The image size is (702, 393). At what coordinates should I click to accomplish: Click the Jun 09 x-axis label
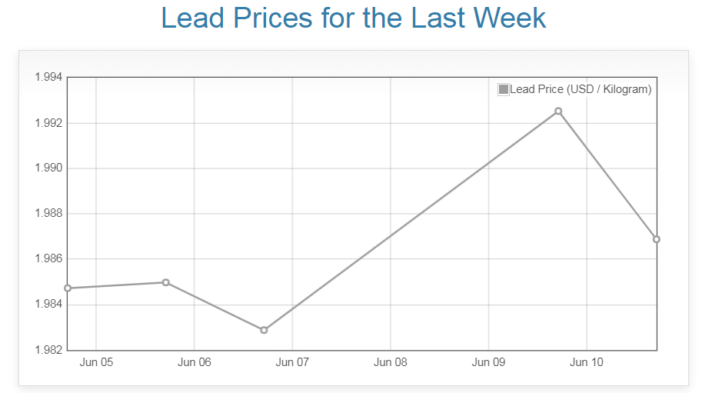point(488,362)
